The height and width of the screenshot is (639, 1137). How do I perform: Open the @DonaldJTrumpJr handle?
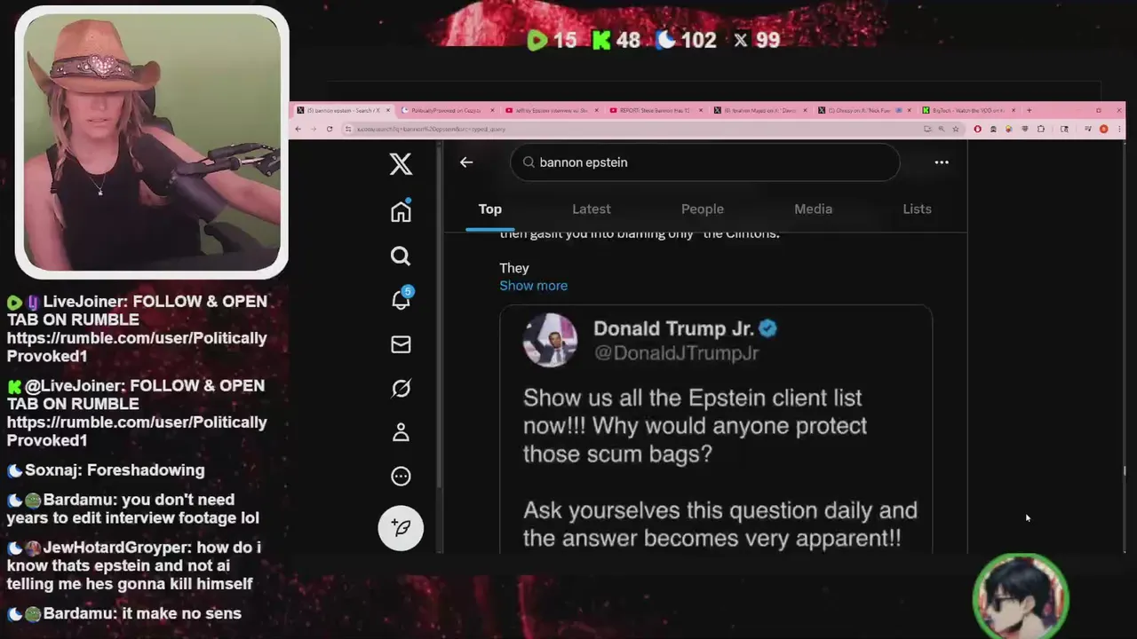(x=676, y=353)
